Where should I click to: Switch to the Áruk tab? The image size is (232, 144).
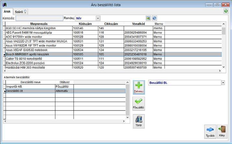[x=7, y=12]
